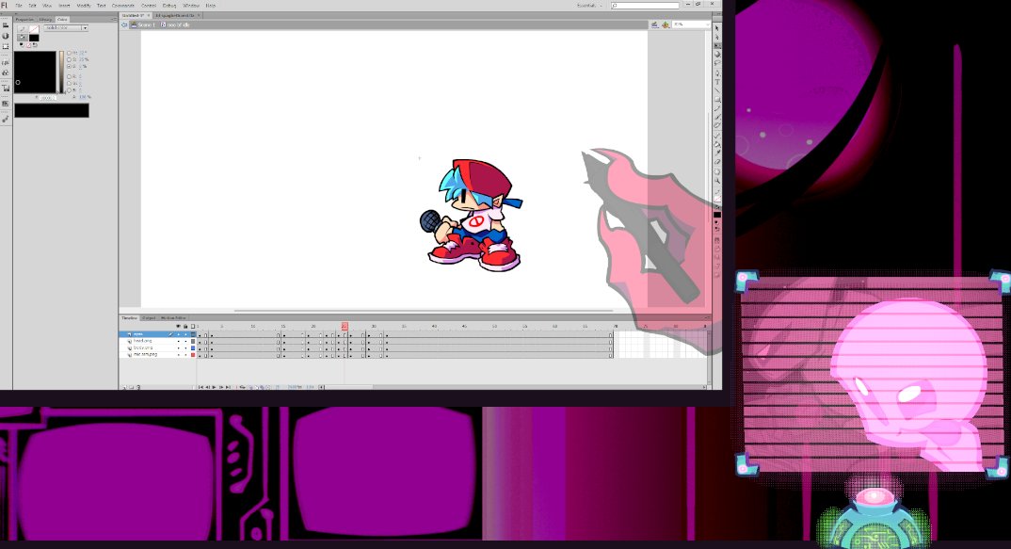Open the Essentials workspace dropdown
1011x549 pixels.
pyautogui.click(x=590, y=5)
